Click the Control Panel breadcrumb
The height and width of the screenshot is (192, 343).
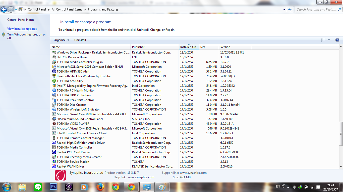[37, 9]
